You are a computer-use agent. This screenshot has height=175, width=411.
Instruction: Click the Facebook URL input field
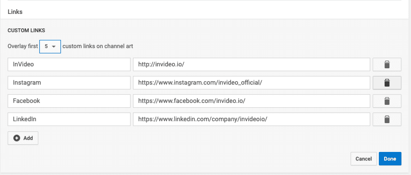[x=252, y=101]
